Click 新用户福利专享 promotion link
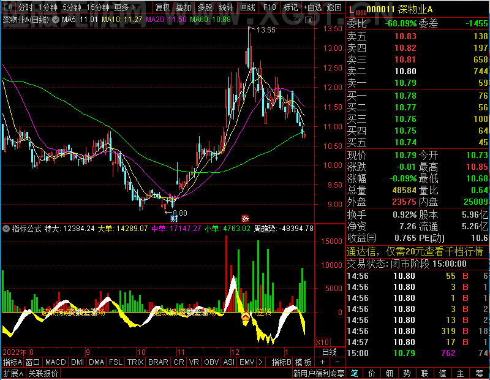Viewport: 490px width, 380px height. tap(318, 373)
